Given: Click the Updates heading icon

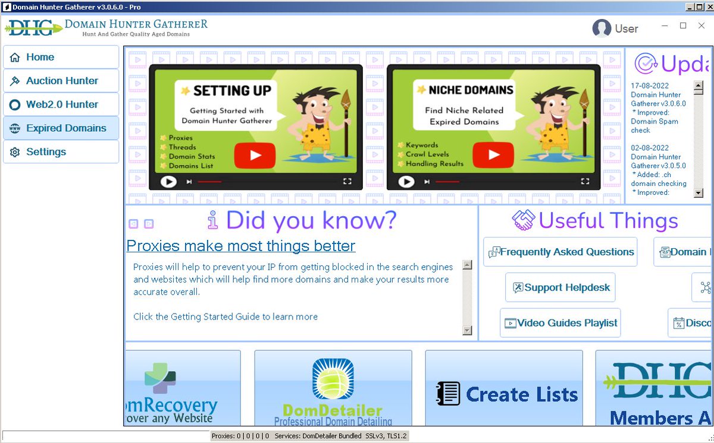Looking at the screenshot, I should pyautogui.click(x=646, y=64).
